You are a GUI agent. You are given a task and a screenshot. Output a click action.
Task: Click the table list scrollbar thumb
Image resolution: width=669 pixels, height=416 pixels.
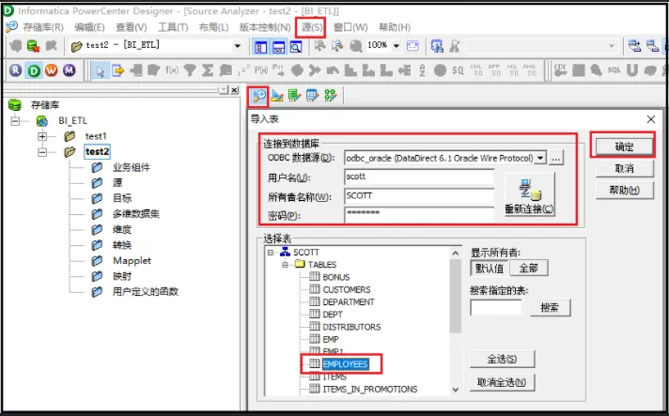(x=456, y=296)
